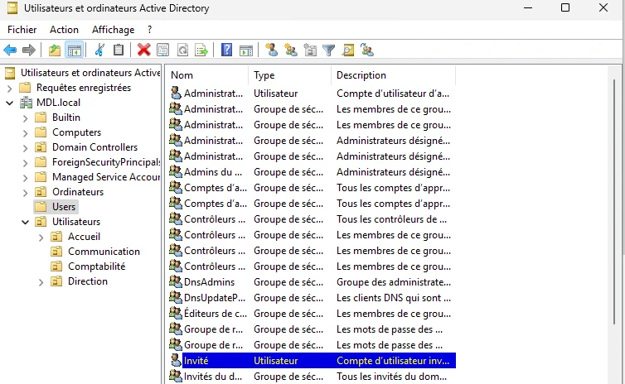Sort by the Description column header

coord(393,75)
